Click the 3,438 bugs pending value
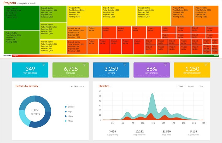 pyautogui.click(x=112, y=132)
